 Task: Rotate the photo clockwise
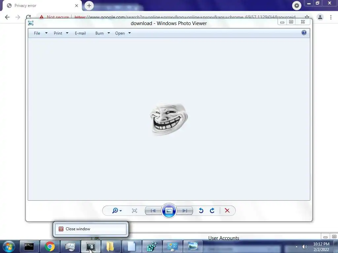tap(212, 211)
